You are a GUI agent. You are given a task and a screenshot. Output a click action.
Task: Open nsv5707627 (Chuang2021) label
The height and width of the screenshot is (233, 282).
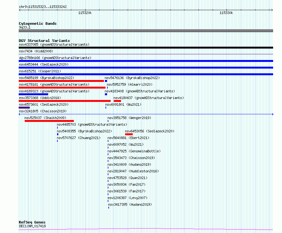(79, 138)
